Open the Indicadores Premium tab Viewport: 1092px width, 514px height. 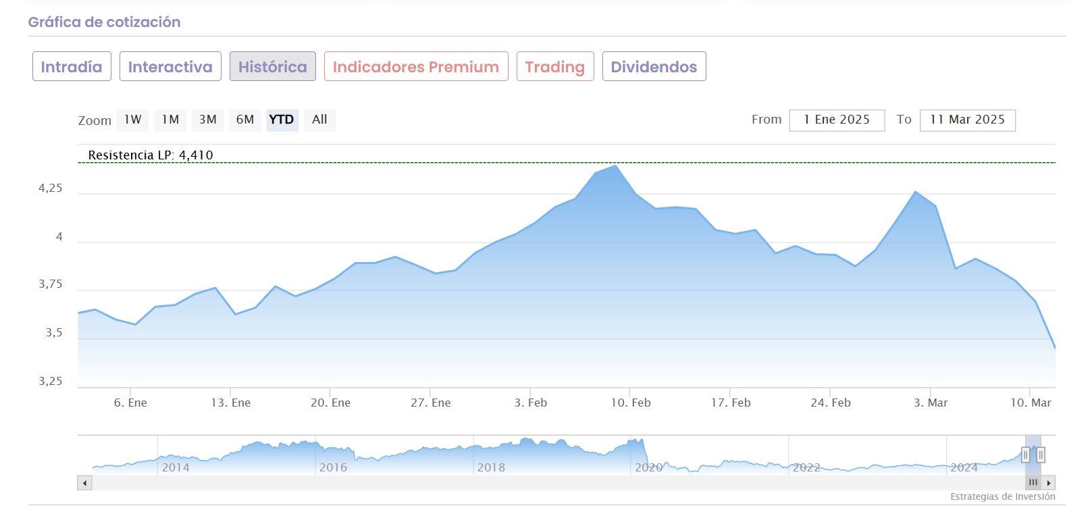tap(415, 67)
